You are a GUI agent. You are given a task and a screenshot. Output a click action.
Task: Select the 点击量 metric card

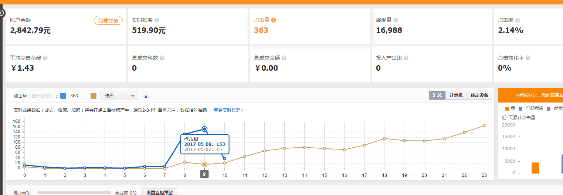(x=310, y=27)
